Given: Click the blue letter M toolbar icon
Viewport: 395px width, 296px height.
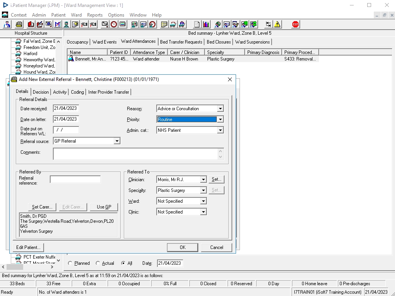Looking at the screenshot, I should pyautogui.click(x=57, y=24).
